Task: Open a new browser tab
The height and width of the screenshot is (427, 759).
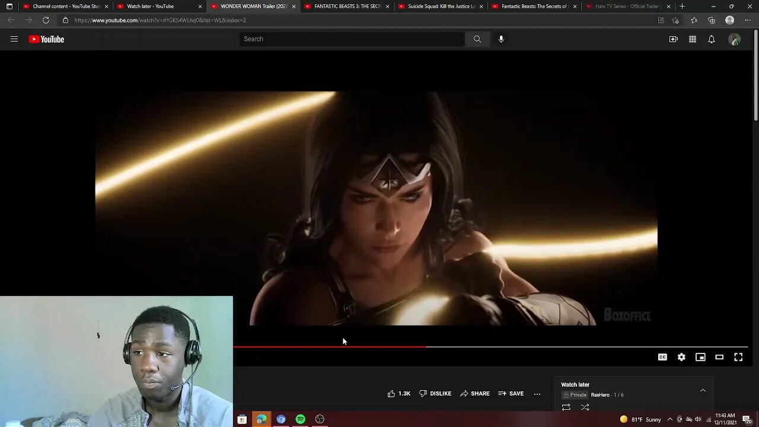Action: click(x=682, y=7)
